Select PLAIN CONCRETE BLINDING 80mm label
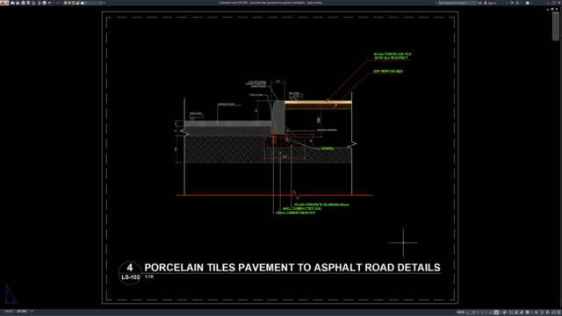 (321, 205)
